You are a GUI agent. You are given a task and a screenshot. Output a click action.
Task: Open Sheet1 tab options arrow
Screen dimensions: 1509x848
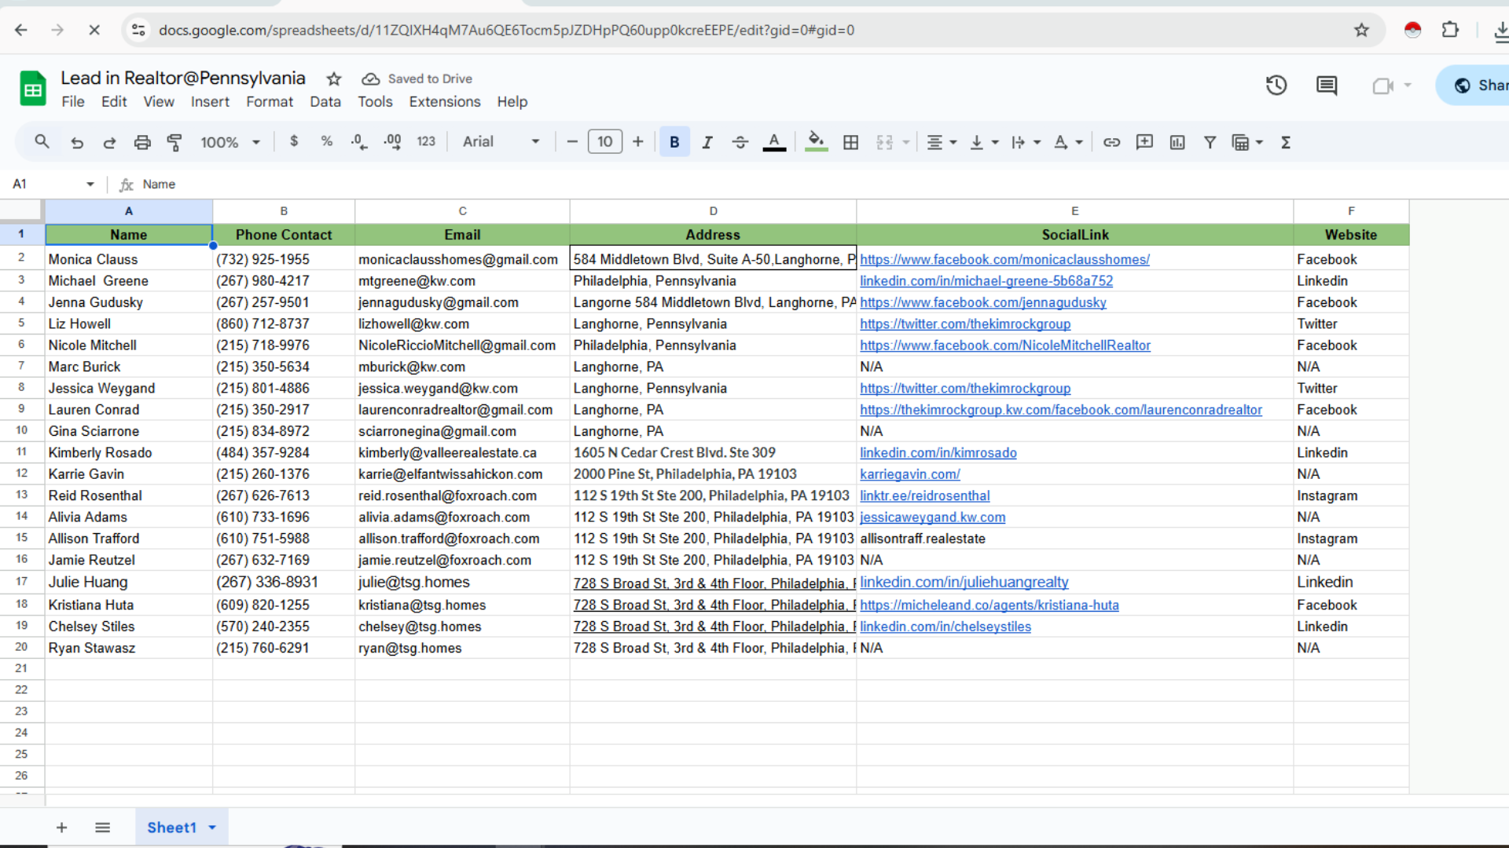click(x=212, y=828)
